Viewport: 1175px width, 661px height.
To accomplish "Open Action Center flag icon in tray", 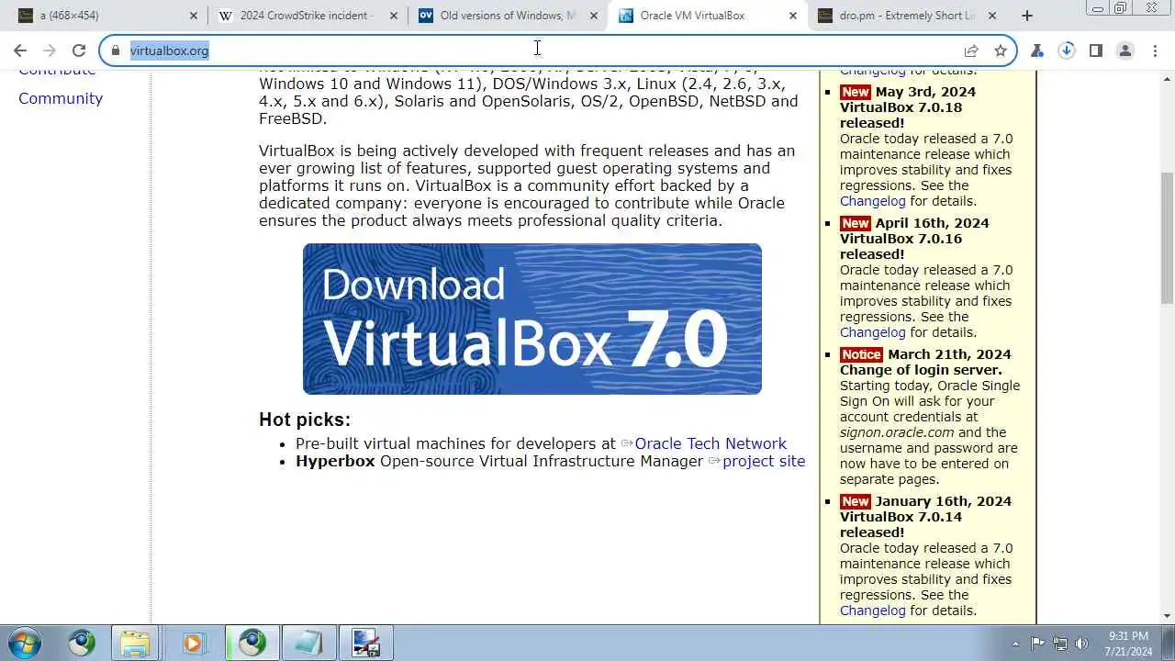I will [x=1038, y=644].
